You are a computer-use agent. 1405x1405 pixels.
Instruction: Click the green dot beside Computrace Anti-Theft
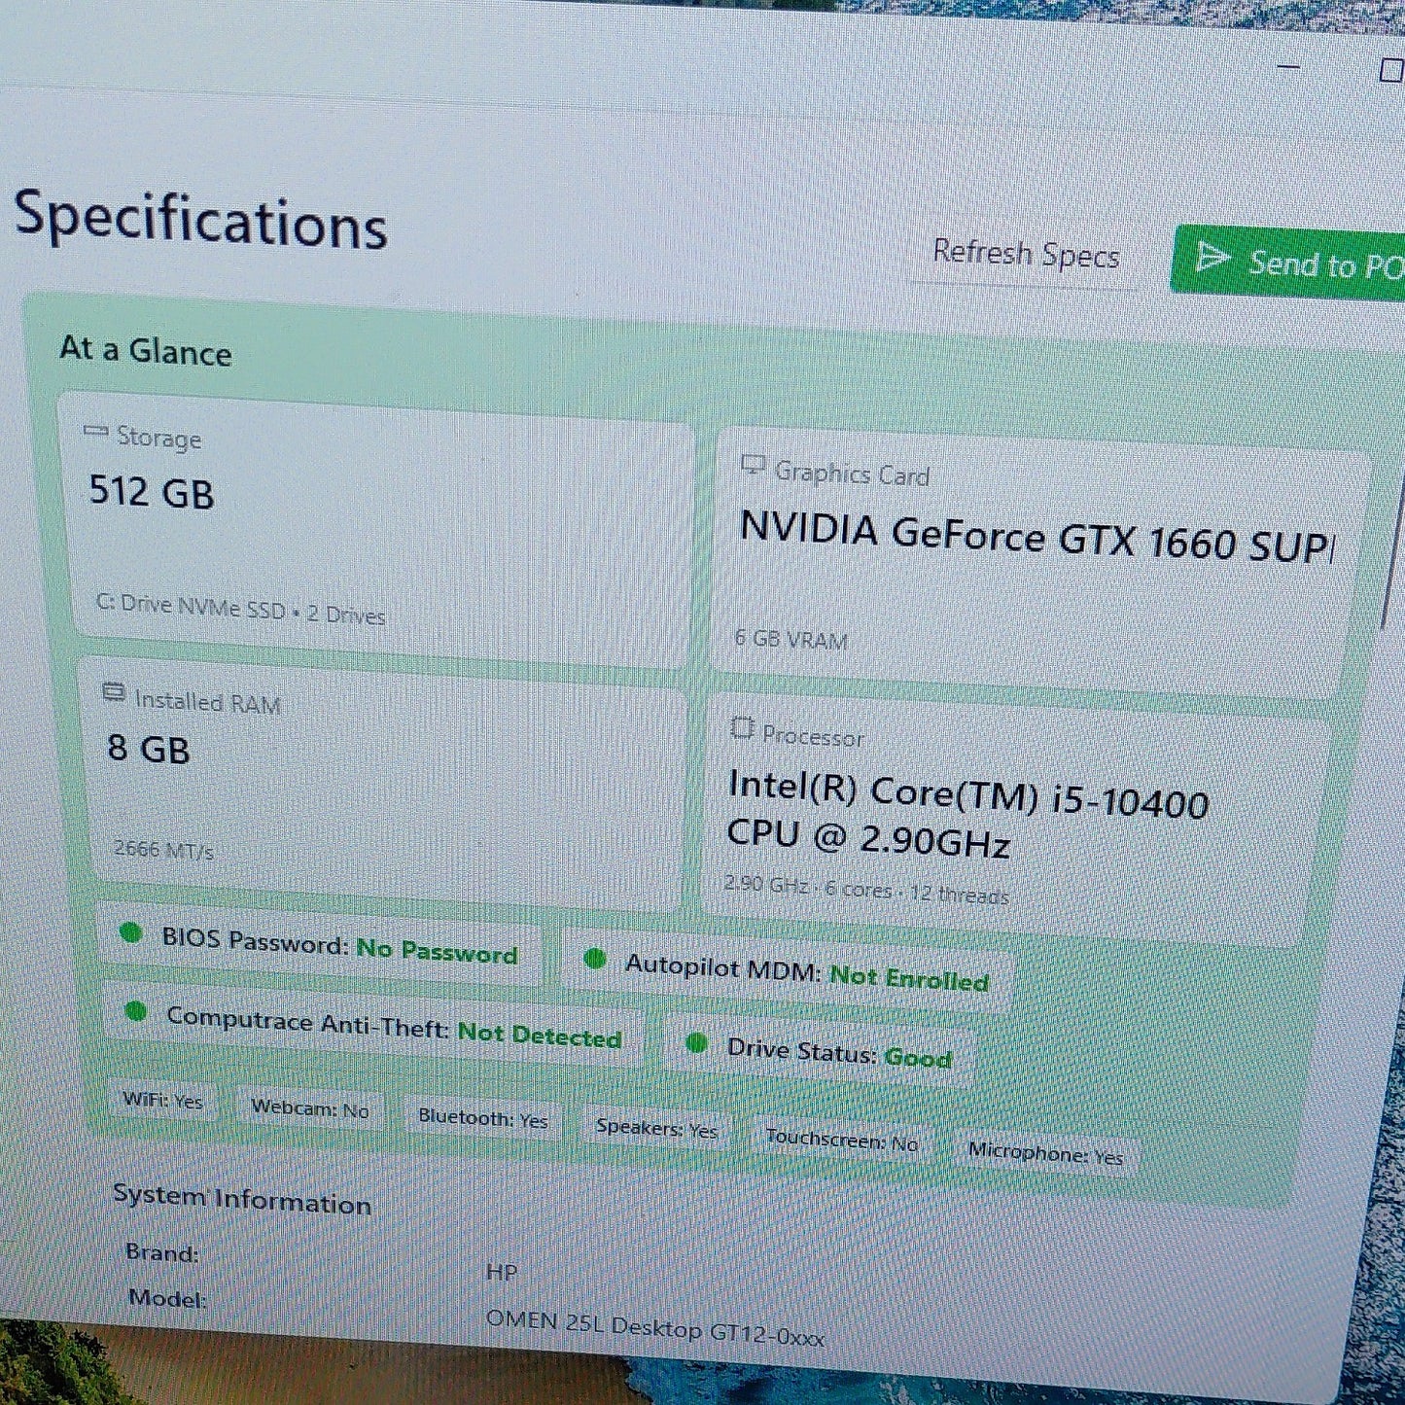click(x=136, y=1012)
